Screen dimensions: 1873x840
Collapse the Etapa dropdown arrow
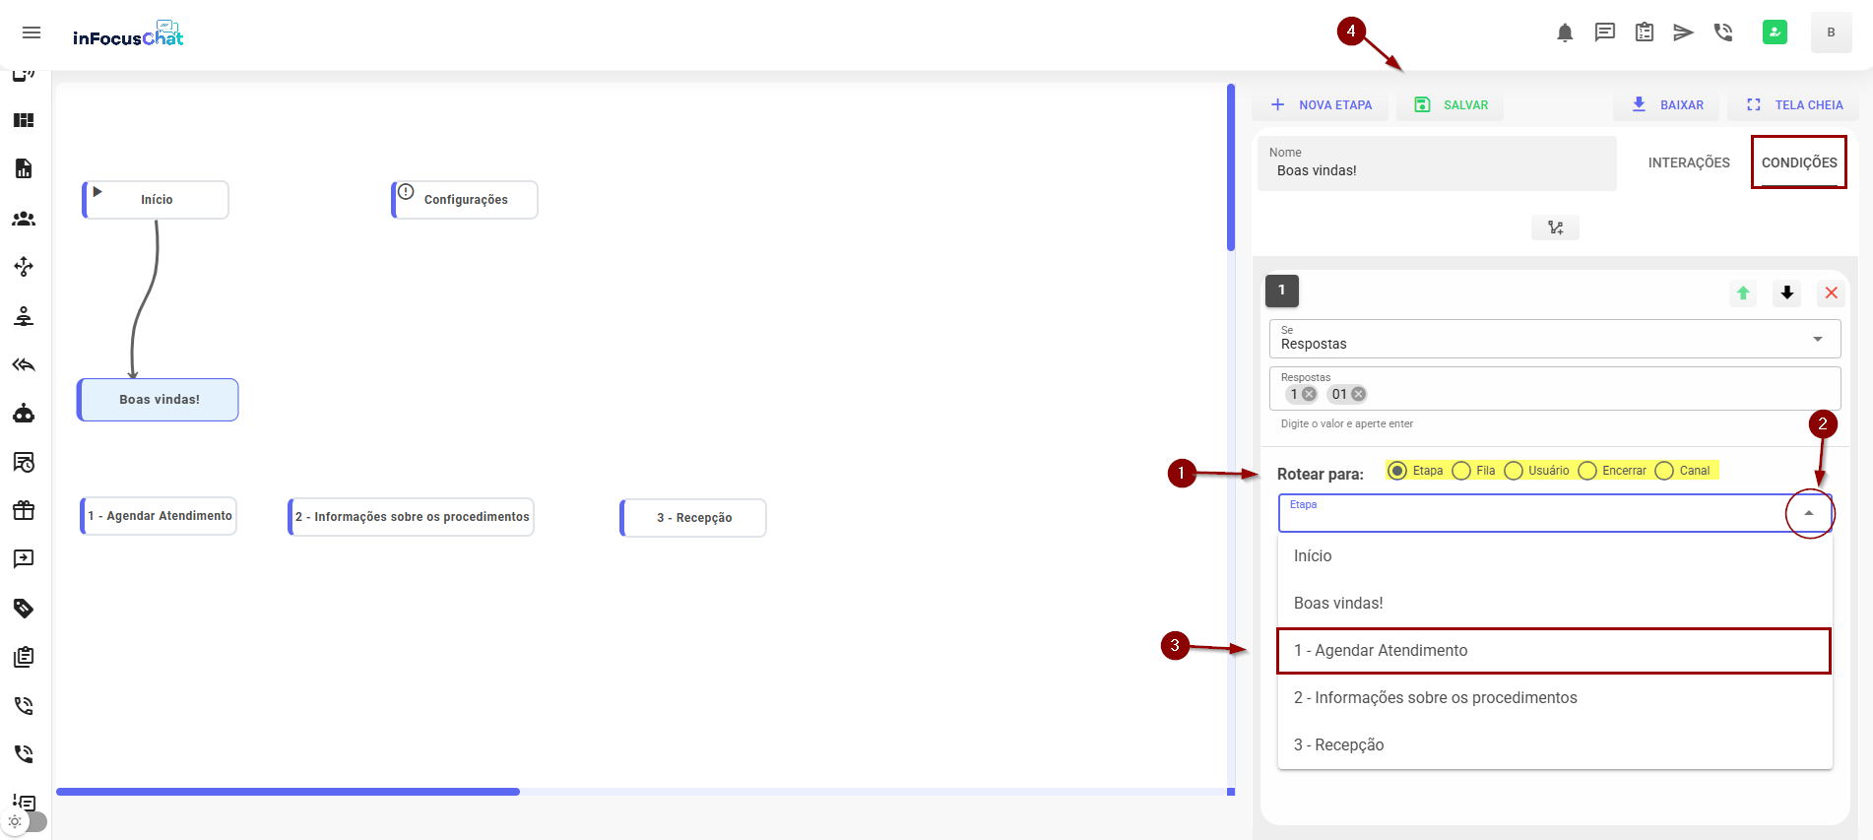click(1809, 513)
